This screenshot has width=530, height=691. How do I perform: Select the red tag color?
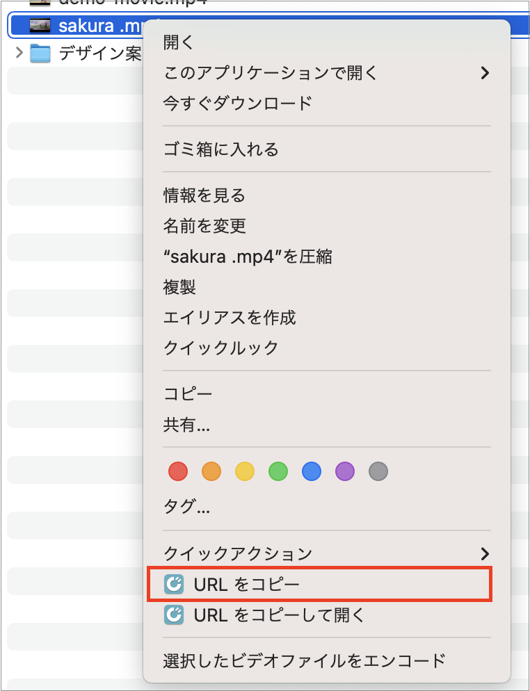point(177,471)
